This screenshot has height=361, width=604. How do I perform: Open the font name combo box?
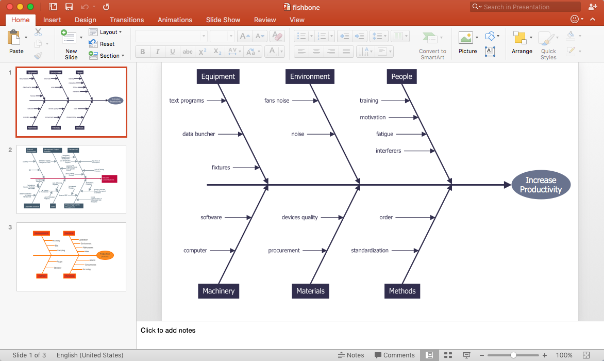click(x=171, y=36)
